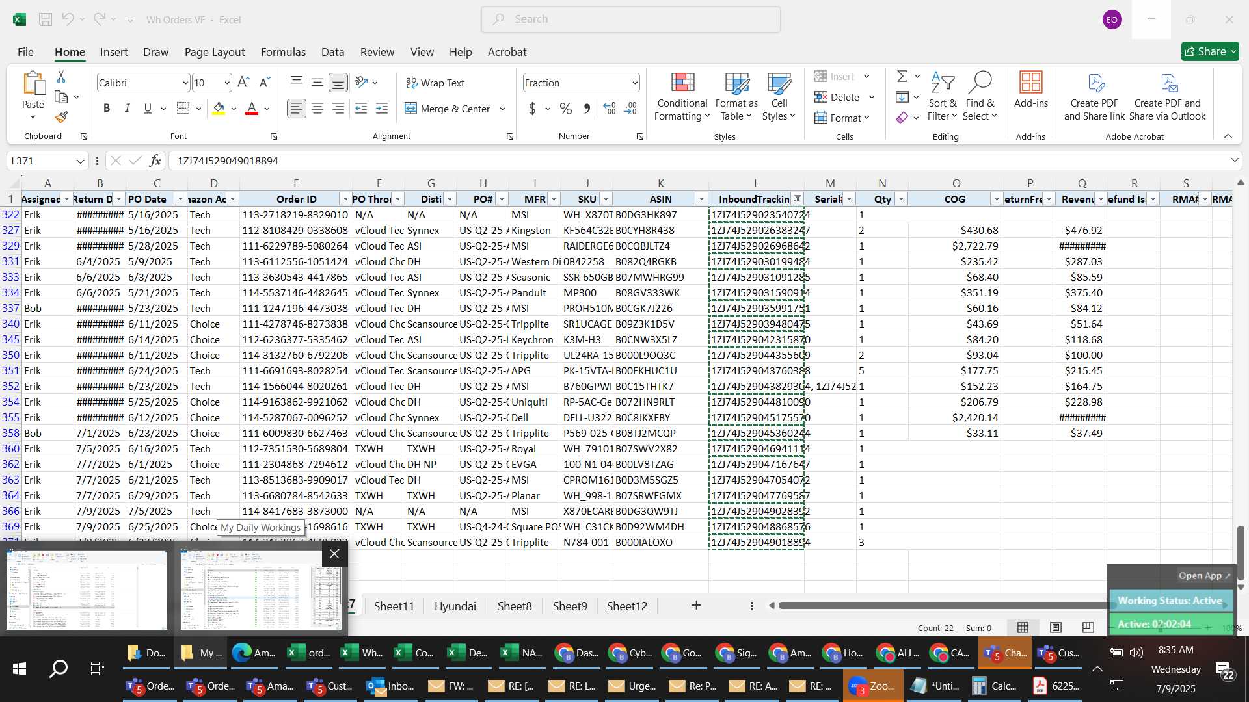The height and width of the screenshot is (702, 1249).
Task: Click the Increase Indent icon
Action: pyautogui.click(x=382, y=109)
